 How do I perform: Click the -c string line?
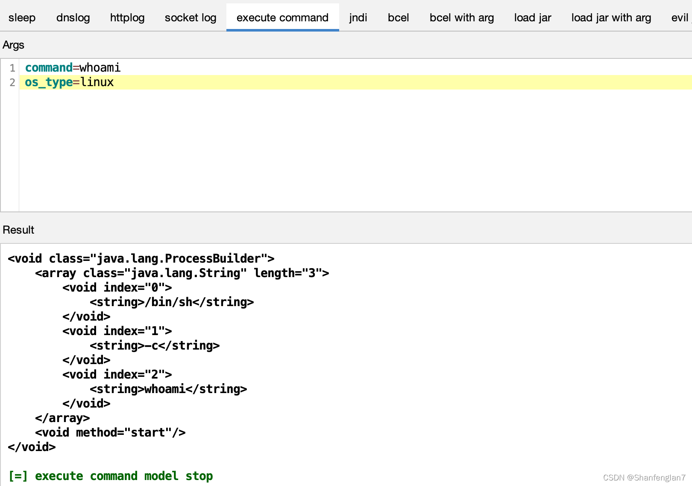click(155, 345)
